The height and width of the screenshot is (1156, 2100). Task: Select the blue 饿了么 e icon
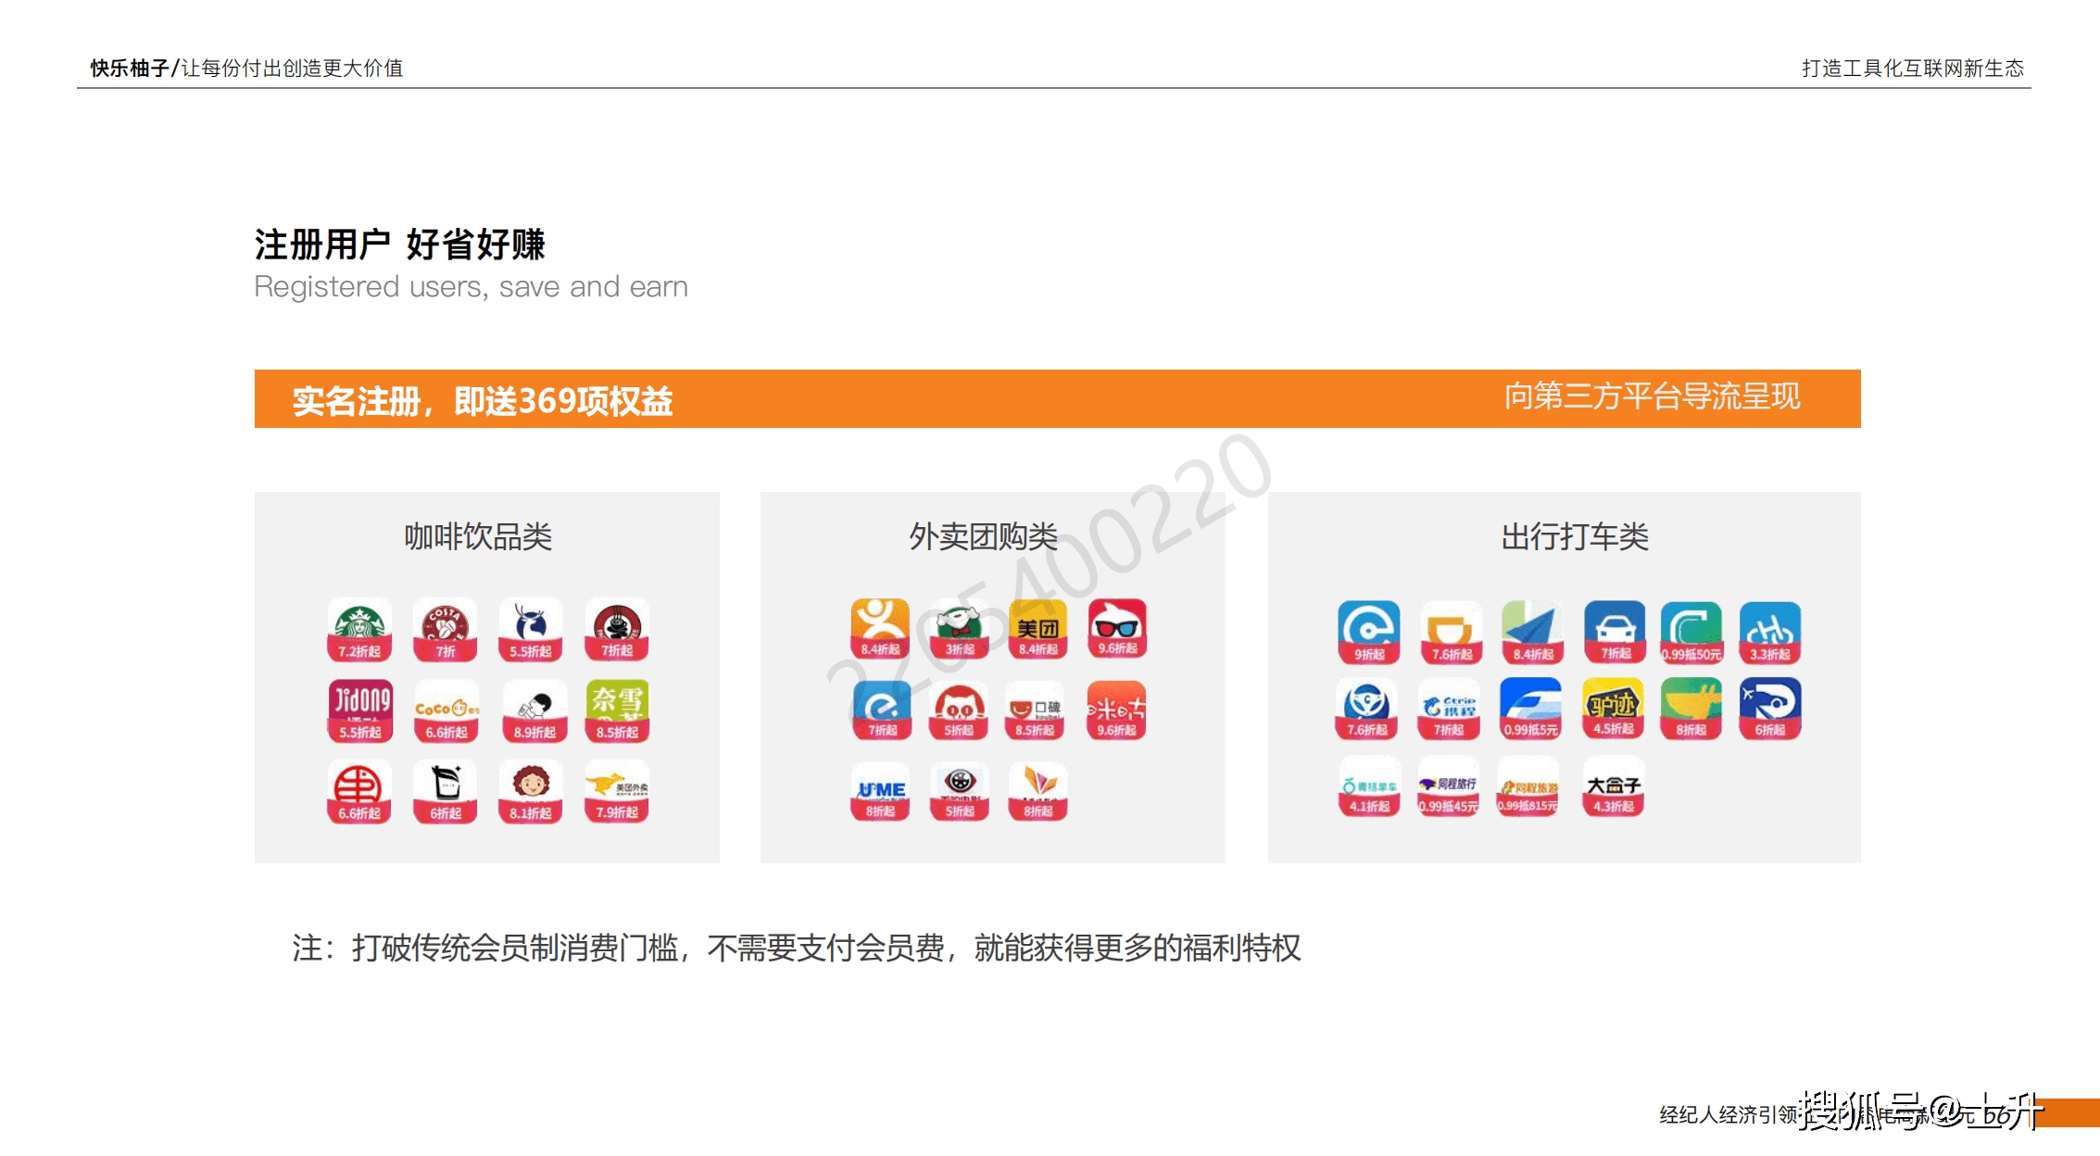click(x=881, y=710)
